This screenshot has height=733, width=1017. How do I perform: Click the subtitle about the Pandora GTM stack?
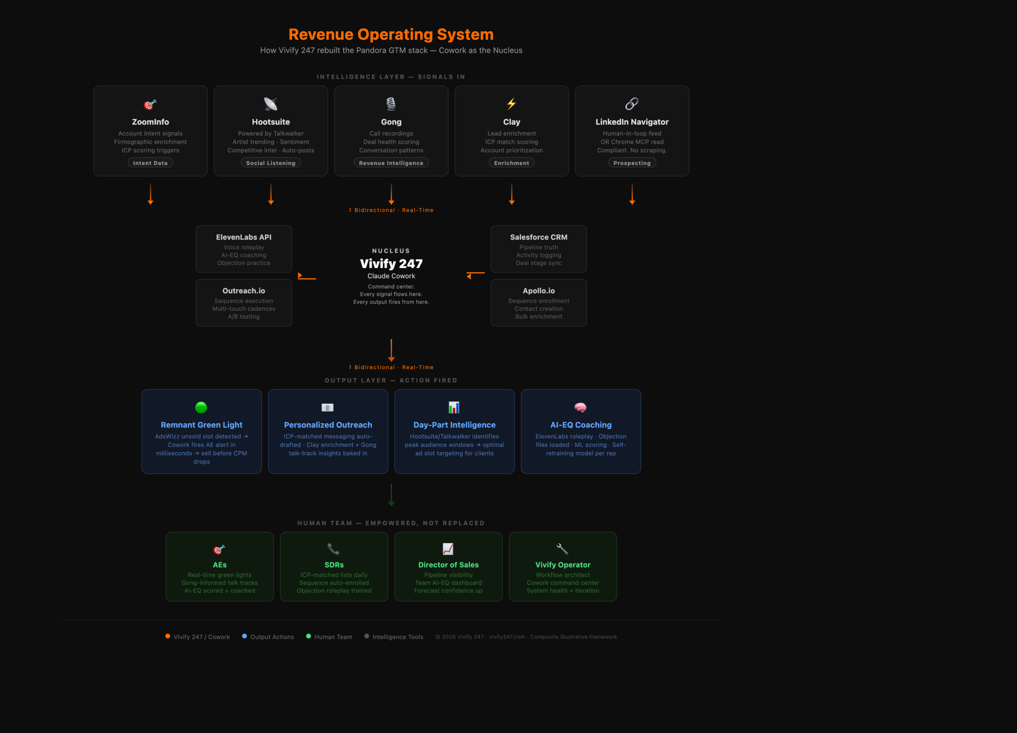pos(391,50)
